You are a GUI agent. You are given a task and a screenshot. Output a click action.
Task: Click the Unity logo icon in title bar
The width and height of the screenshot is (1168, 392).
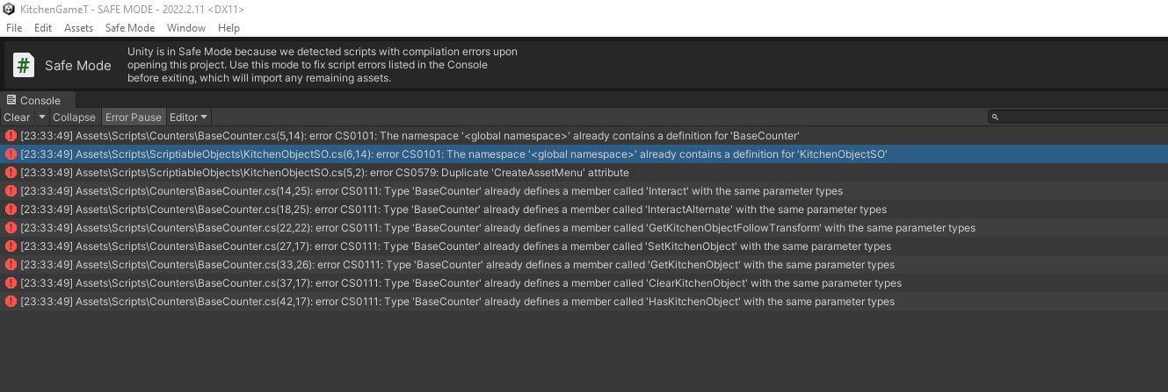[x=9, y=9]
